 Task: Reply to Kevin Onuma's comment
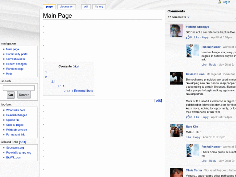205,117
